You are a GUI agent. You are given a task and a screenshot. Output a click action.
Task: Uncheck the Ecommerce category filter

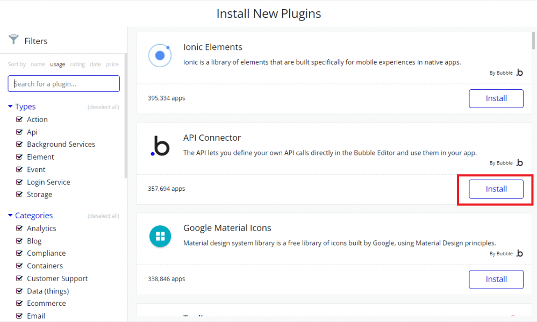pyautogui.click(x=19, y=303)
